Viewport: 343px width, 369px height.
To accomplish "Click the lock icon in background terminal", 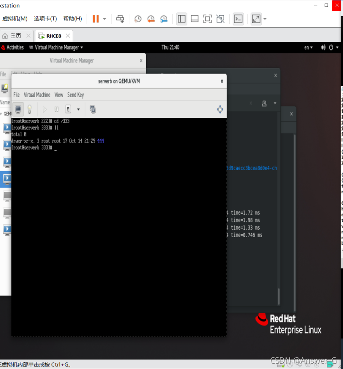I will [x=264, y=103].
